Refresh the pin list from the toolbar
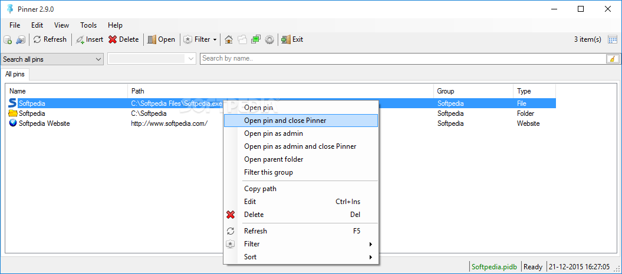The width and height of the screenshot is (622, 274). coord(50,39)
